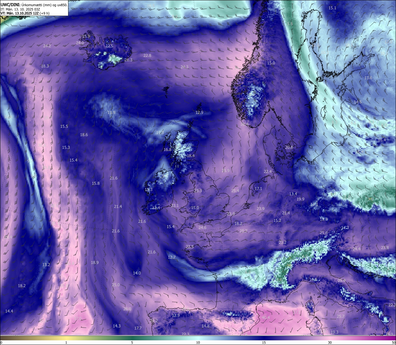Click the map value '18.3'

(x=45, y=66)
